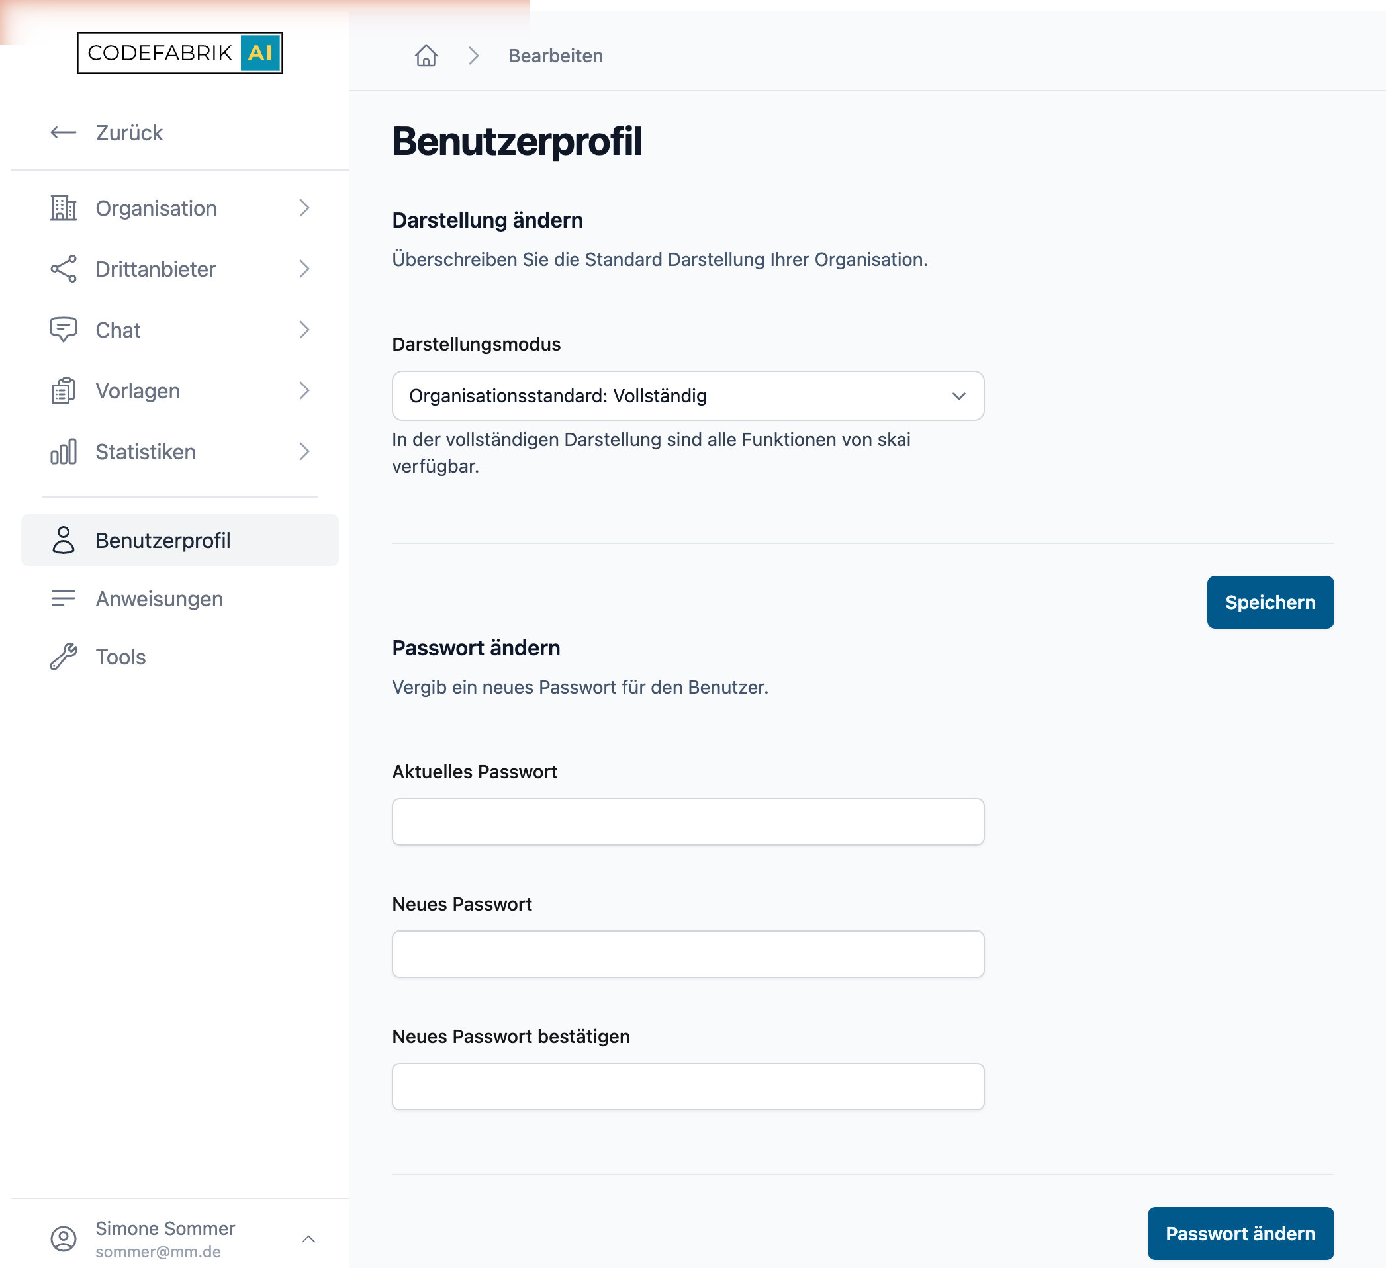Viewport: 1386px width, 1268px height.
Task: Click the Passwort ändern button
Action: [1240, 1233]
